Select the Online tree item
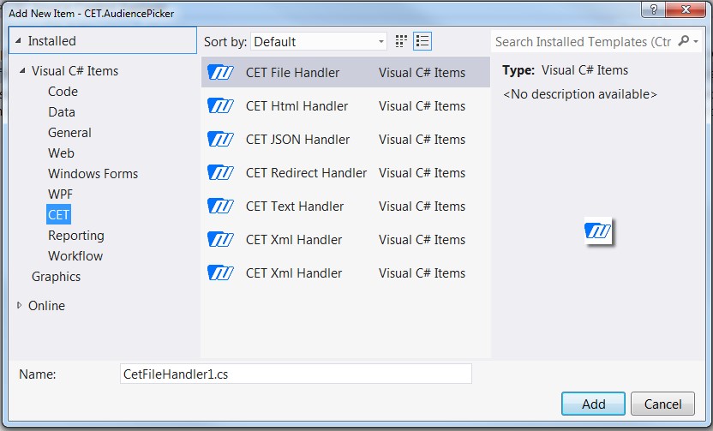713x431 pixels. click(x=46, y=306)
